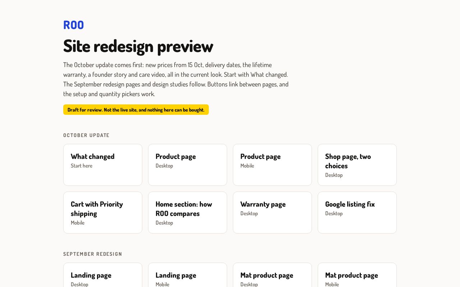Click the Site redesign preview heading
Image resolution: width=460 pixels, height=287 pixels.
138,46
